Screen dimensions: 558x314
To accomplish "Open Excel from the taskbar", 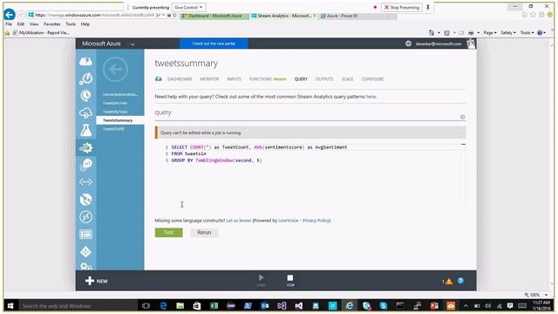I will point(214,306).
